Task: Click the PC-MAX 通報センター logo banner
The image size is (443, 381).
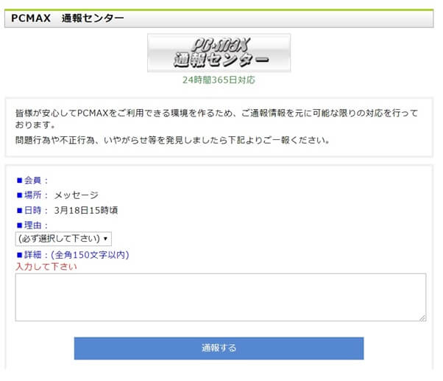Action: [x=219, y=52]
